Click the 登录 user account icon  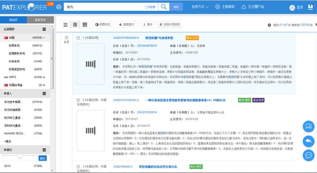[x=292, y=7]
